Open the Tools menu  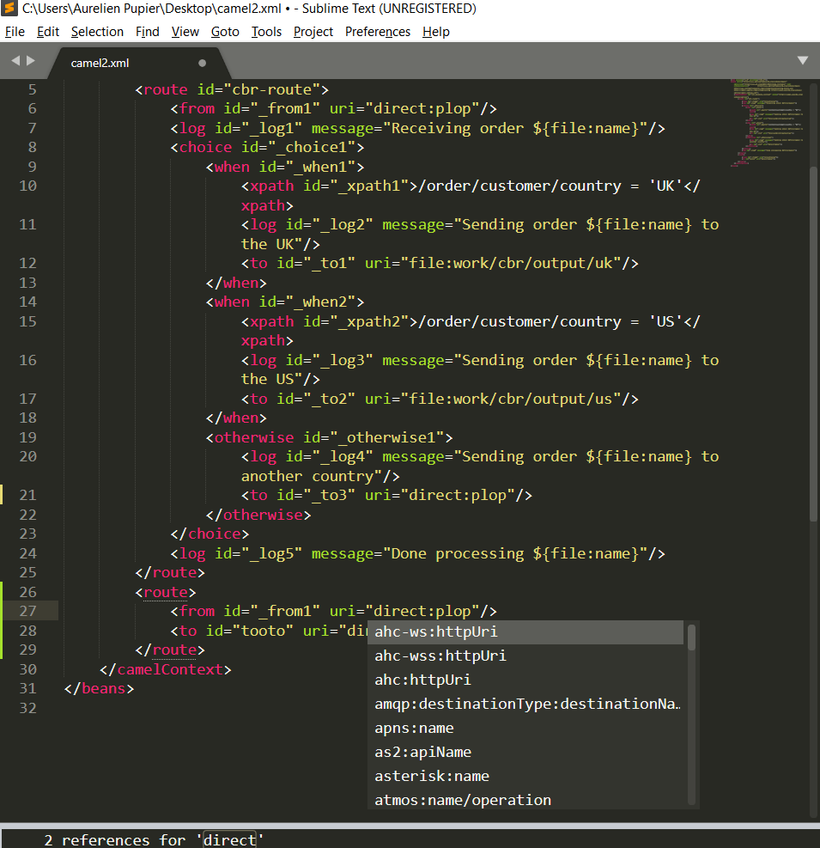click(x=266, y=32)
